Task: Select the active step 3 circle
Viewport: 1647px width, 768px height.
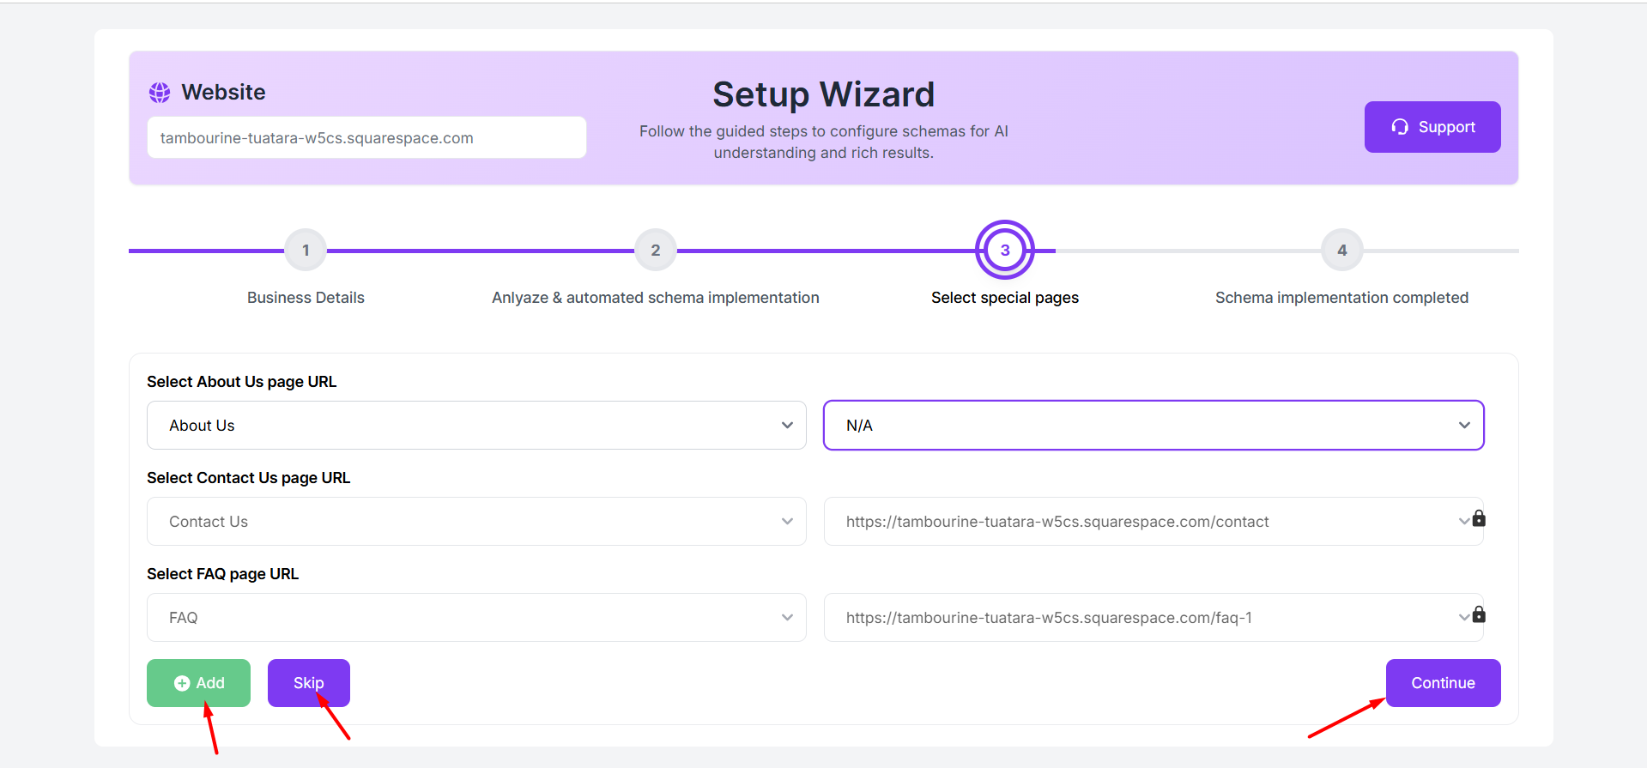Action: point(1004,251)
